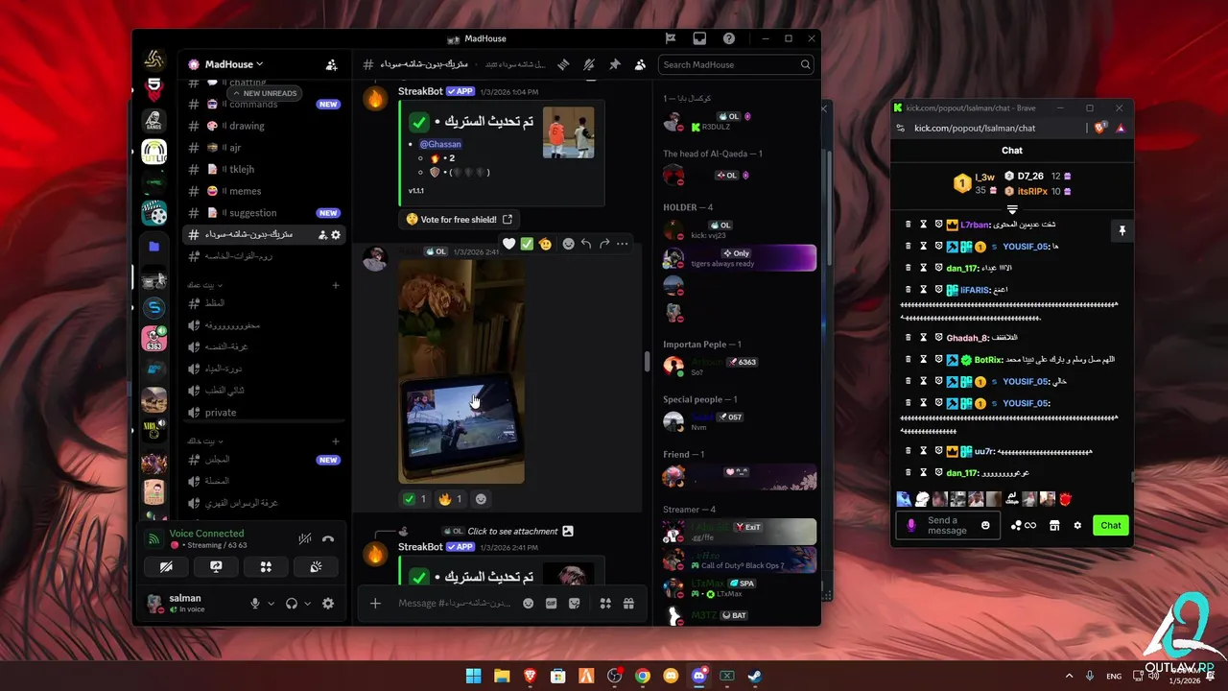Open the invite people icon beside MadHouse
The image size is (1228, 691).
point(331,64)
